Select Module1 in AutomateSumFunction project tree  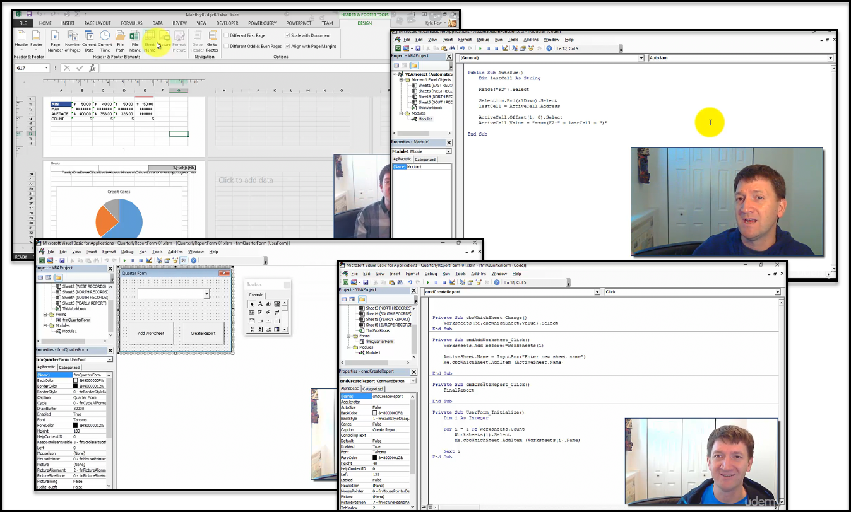425,119
